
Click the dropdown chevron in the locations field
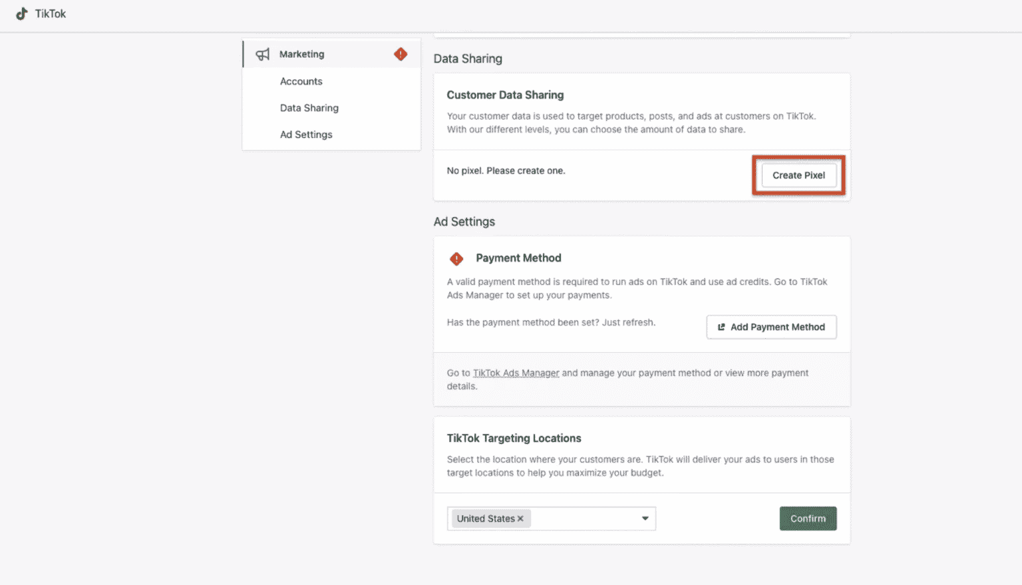(x=643, y=518)
